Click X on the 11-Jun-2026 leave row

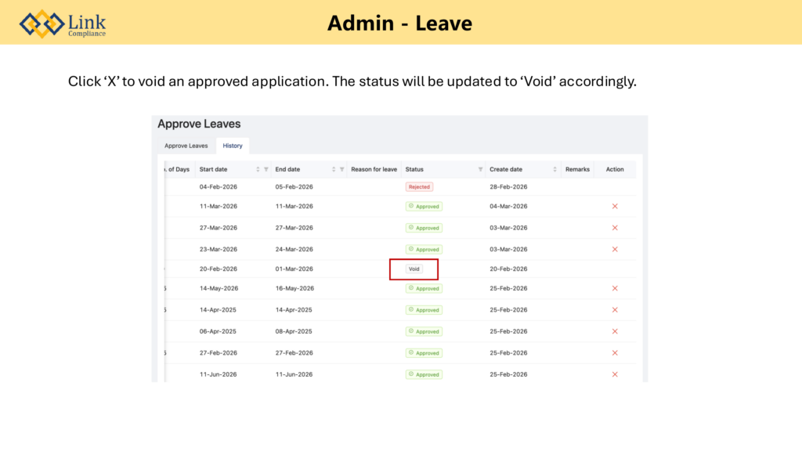pyautogui.click(x=615, y=374)
